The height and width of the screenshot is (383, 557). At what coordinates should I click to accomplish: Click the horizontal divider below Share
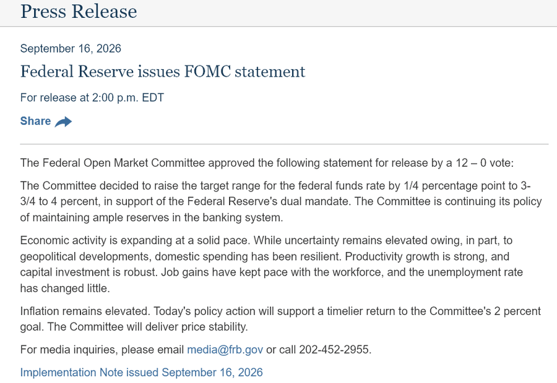click(284, 144)
